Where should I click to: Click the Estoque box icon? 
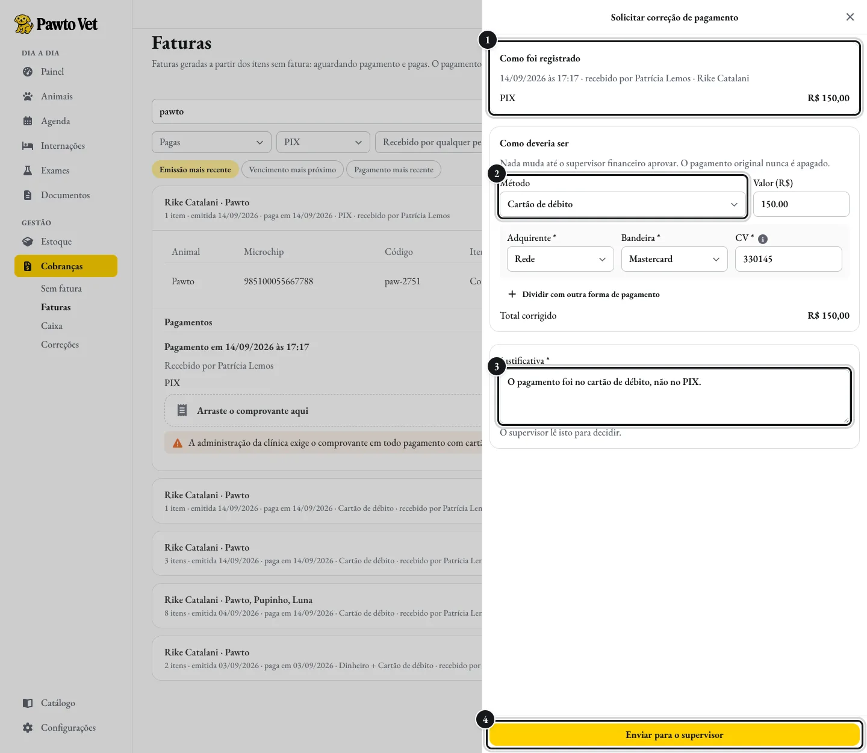pyautogui.click(x=28, y=242)
